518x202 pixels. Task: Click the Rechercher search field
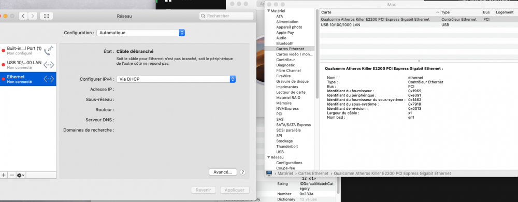[x=227, y=16]
